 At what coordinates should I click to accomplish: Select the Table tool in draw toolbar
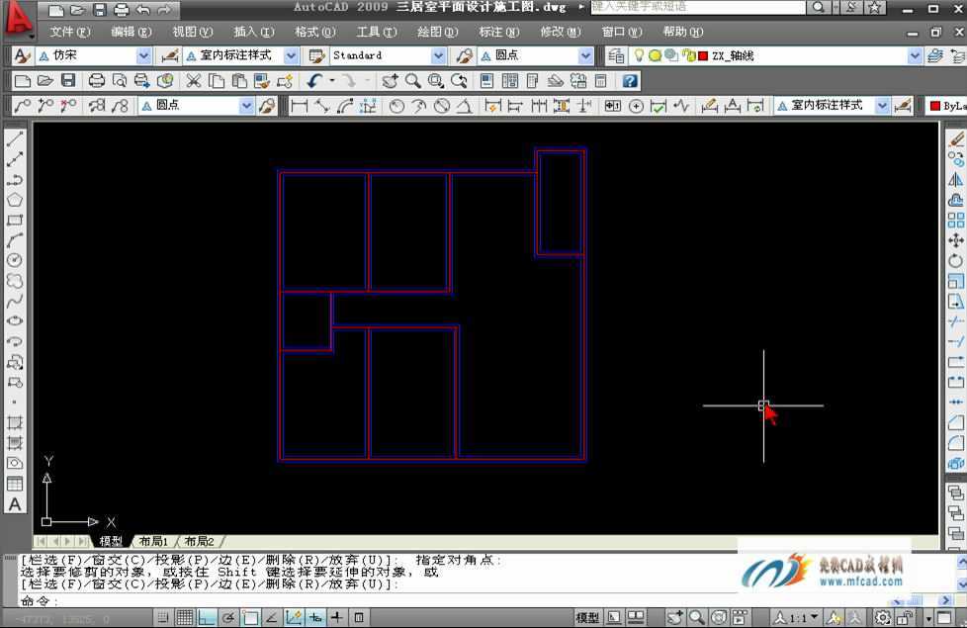15,484
